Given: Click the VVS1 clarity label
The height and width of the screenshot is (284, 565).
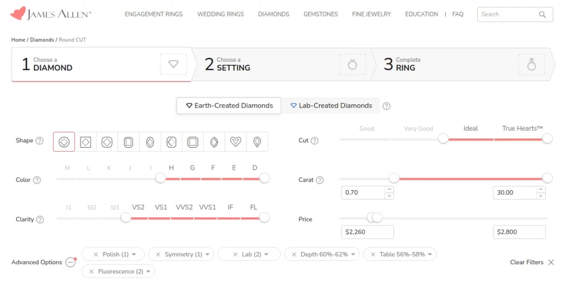Looking at the screenshot, I should tap(207, 207).
